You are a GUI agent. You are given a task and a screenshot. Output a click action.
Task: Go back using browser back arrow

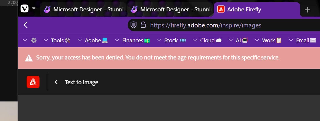coord(26,25)
